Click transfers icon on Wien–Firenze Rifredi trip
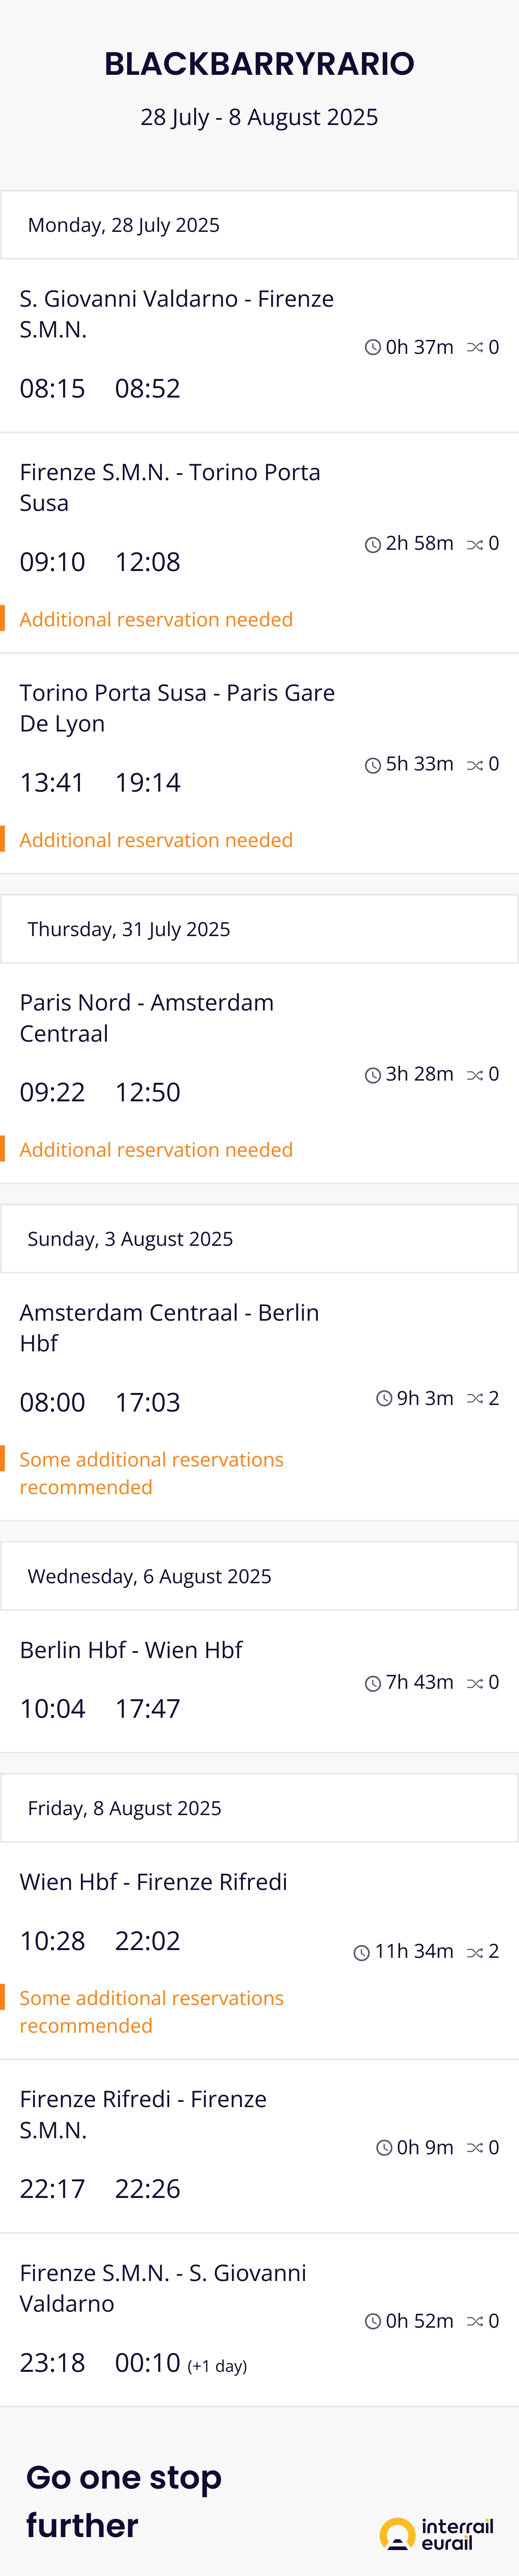 click(475, 1951)
